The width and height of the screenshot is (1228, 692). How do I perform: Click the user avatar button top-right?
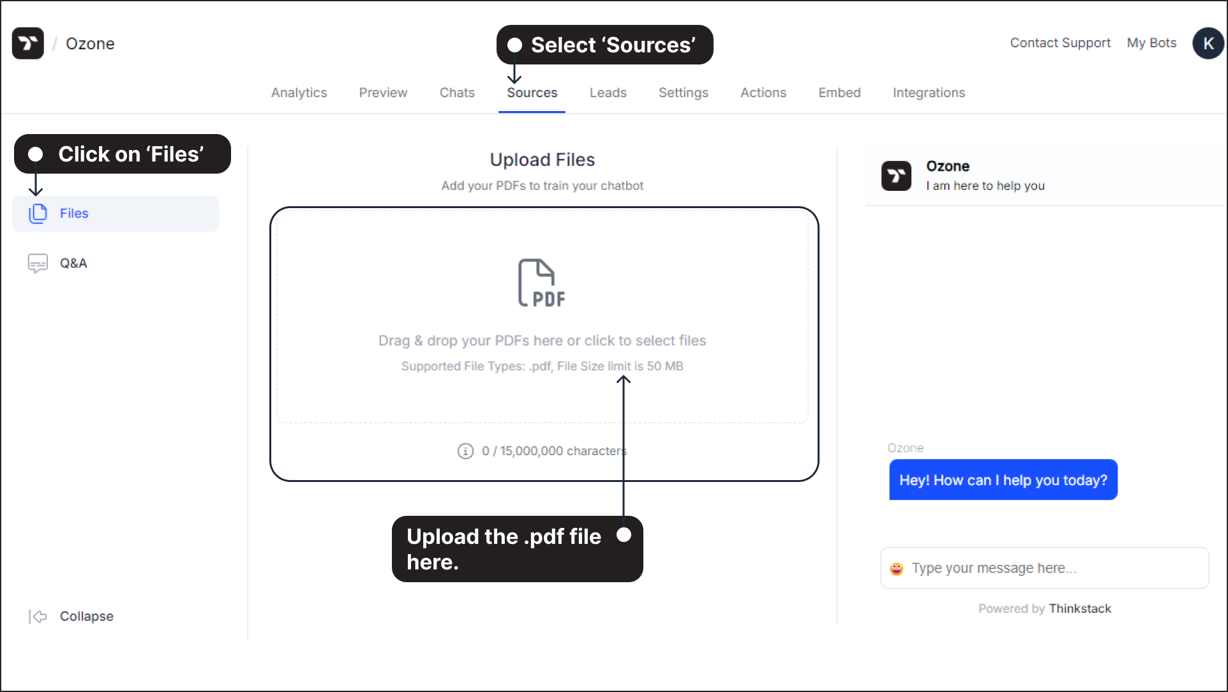1208,43
